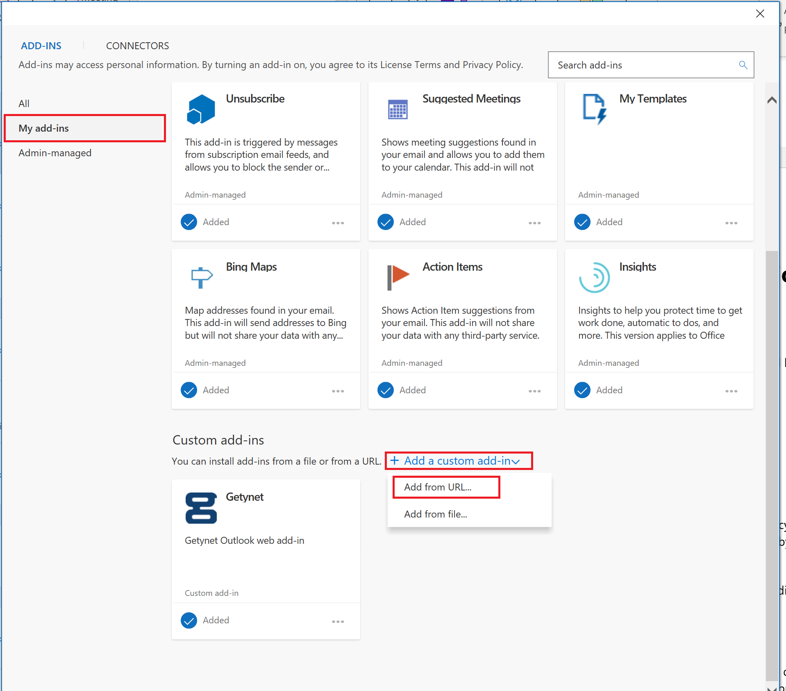Open more options for Suggested Meetings
This screenshot has width=786, height=691.
535,223
